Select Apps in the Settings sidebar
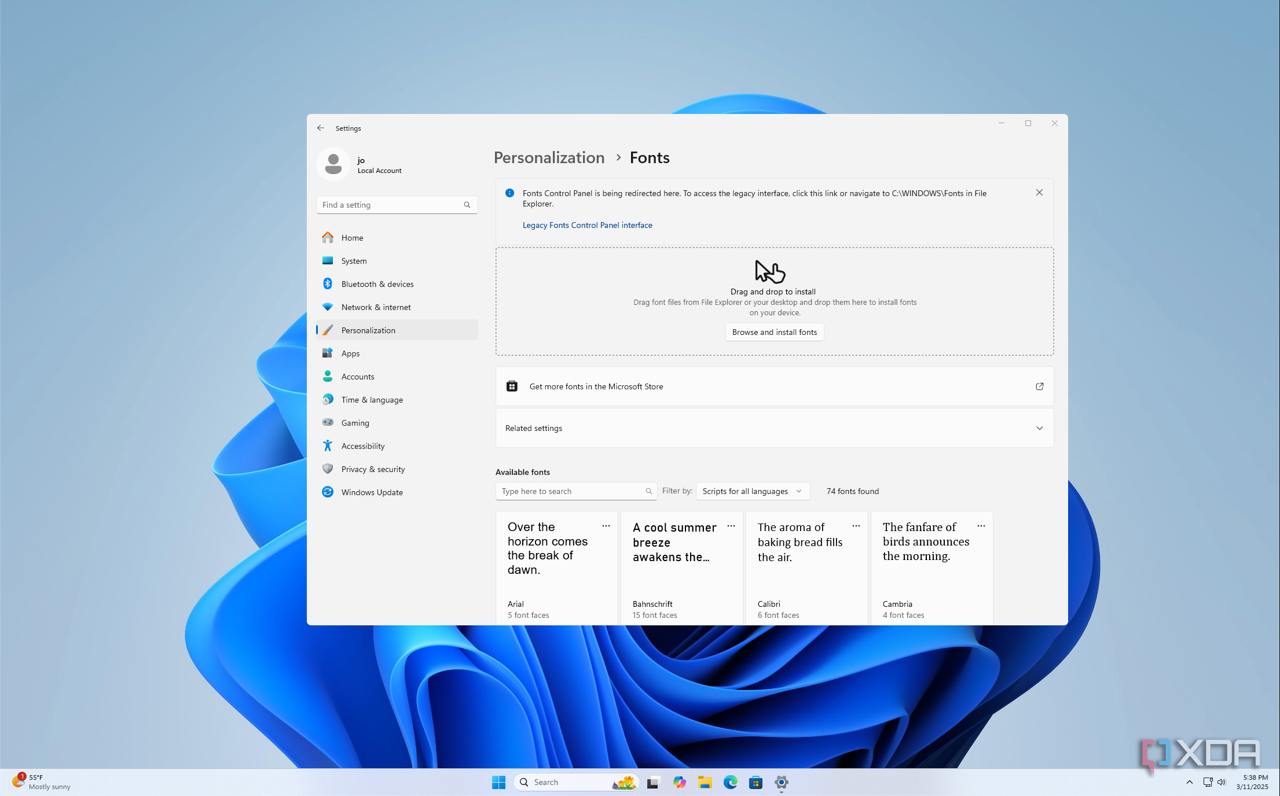Image resolution: width=1280 pixels, height=796 pixels. point(397,353)
